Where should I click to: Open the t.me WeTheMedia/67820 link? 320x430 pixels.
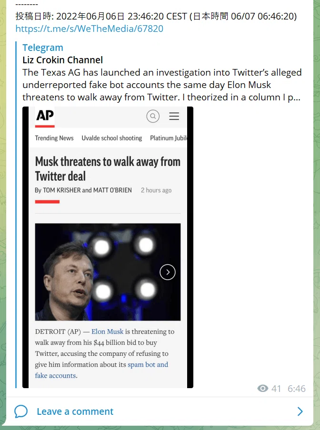[89, 29]
